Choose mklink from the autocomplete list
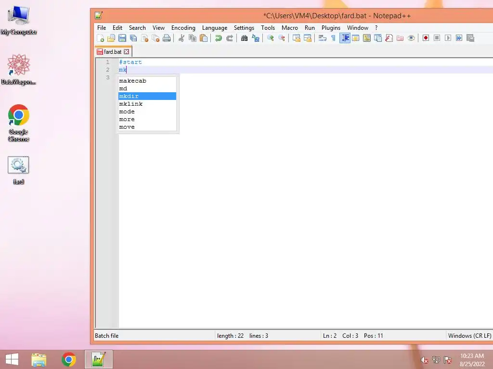 147,104
